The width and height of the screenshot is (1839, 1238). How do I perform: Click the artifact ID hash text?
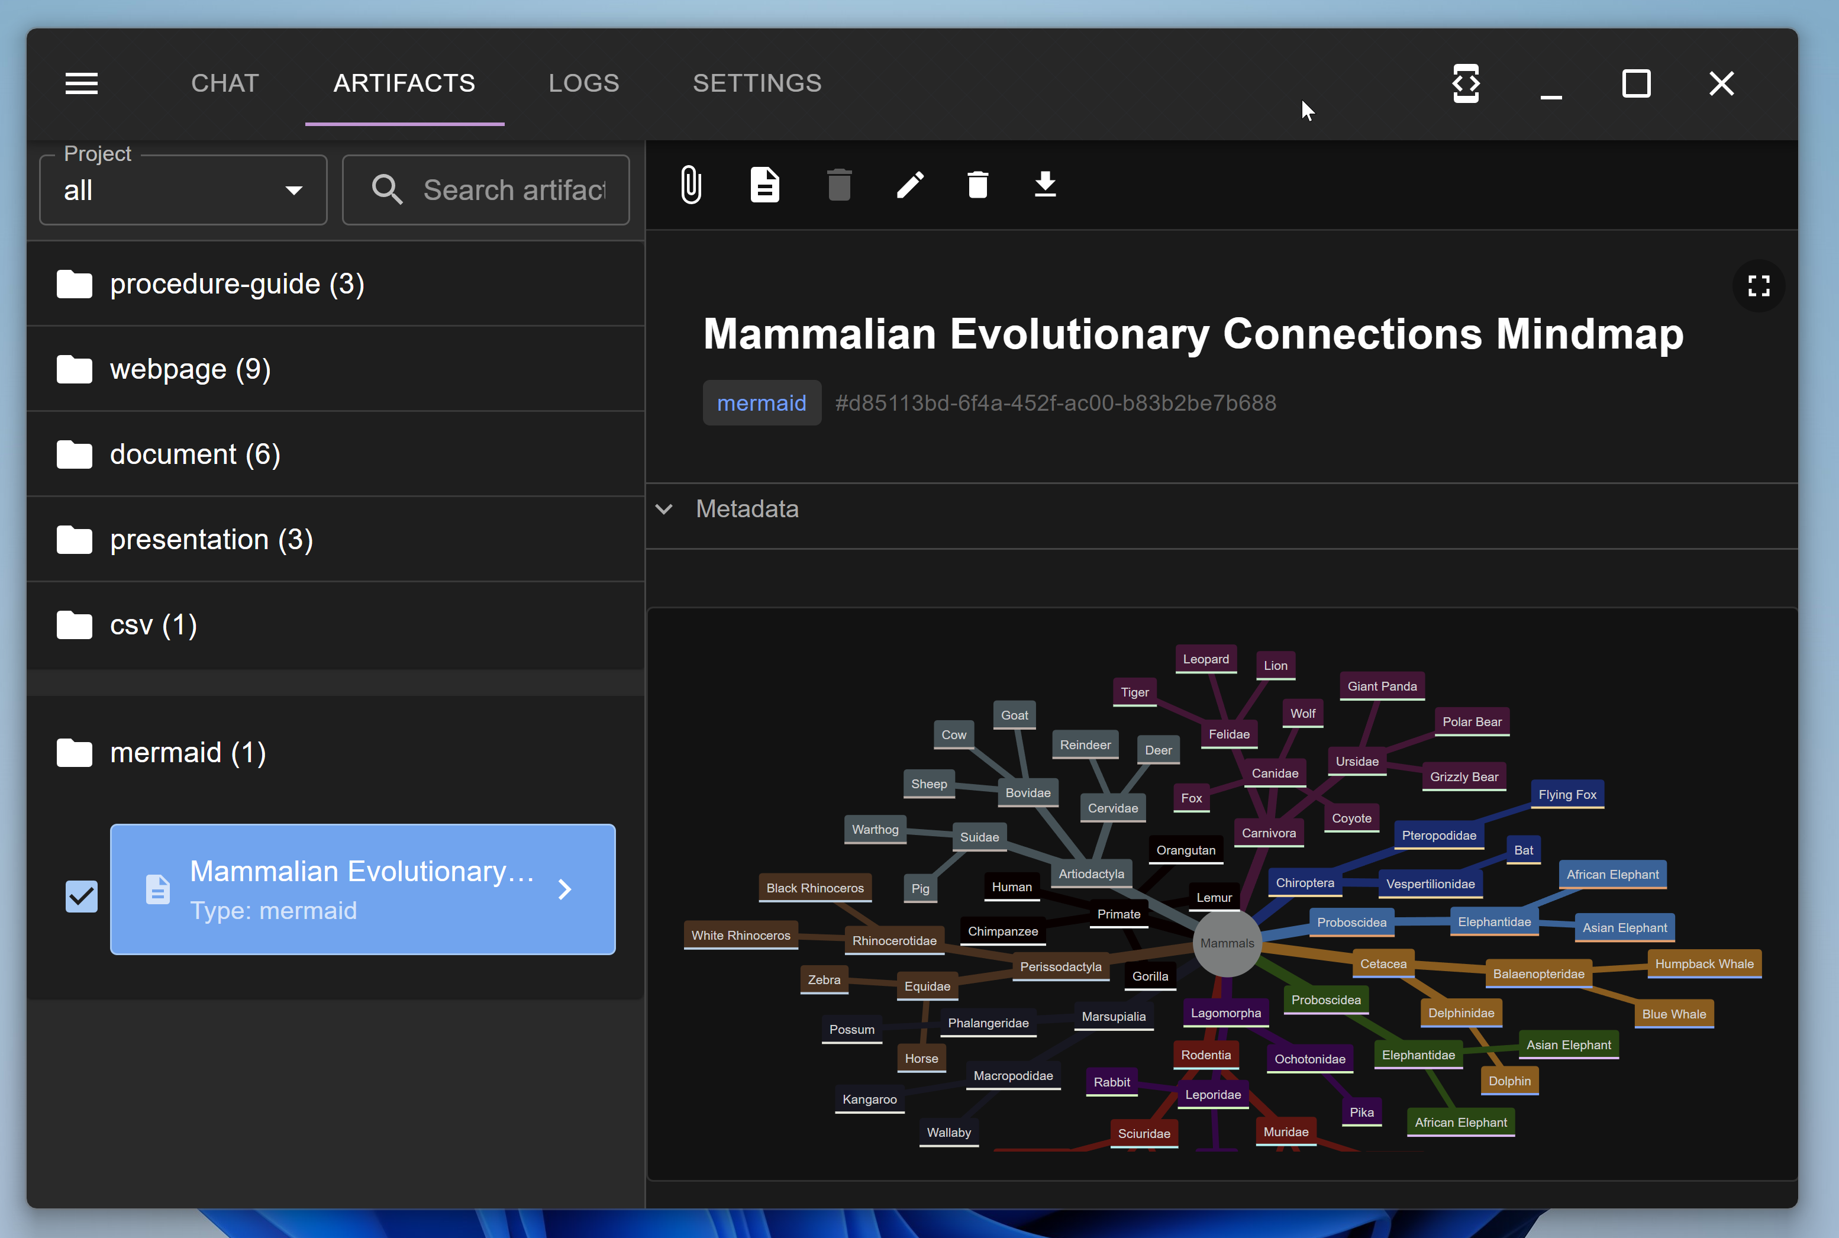pyautogui.click(x=1055, y=402)
